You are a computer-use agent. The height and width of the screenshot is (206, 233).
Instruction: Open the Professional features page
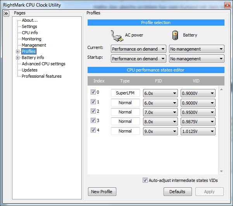41,76
